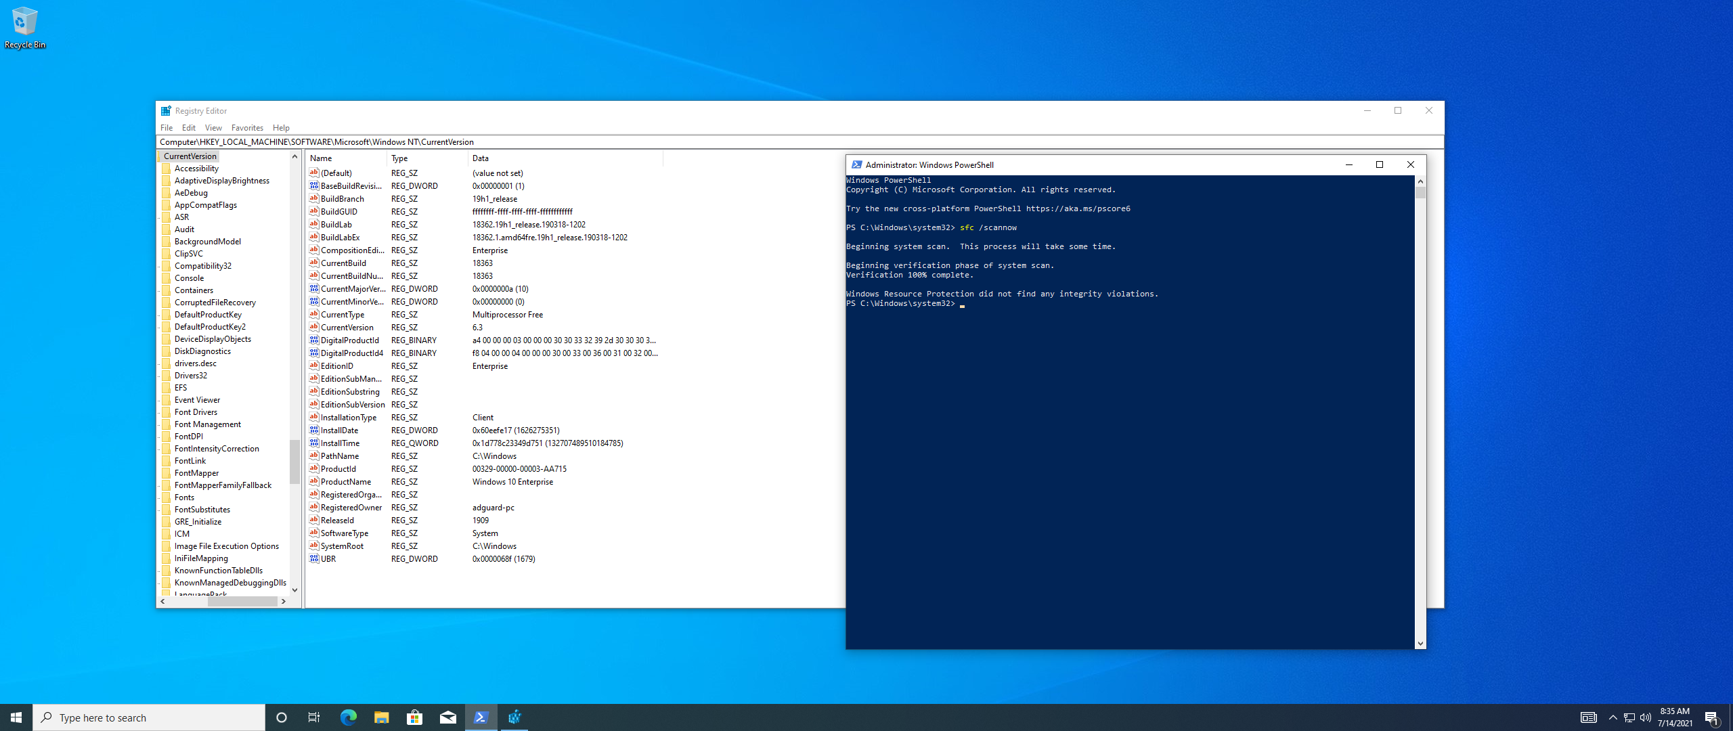Screen dimensions: 1733x731
Task: Click the Event Viewer folder icon
Action: coord(167,400)
